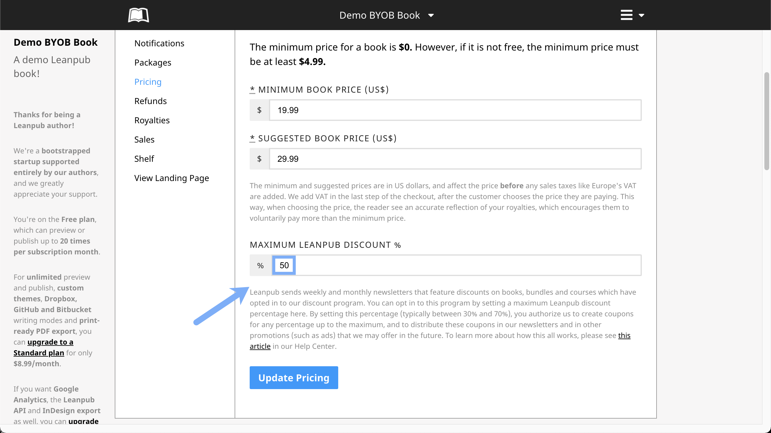Select the Pricing menu item

[x=148, y=82]
